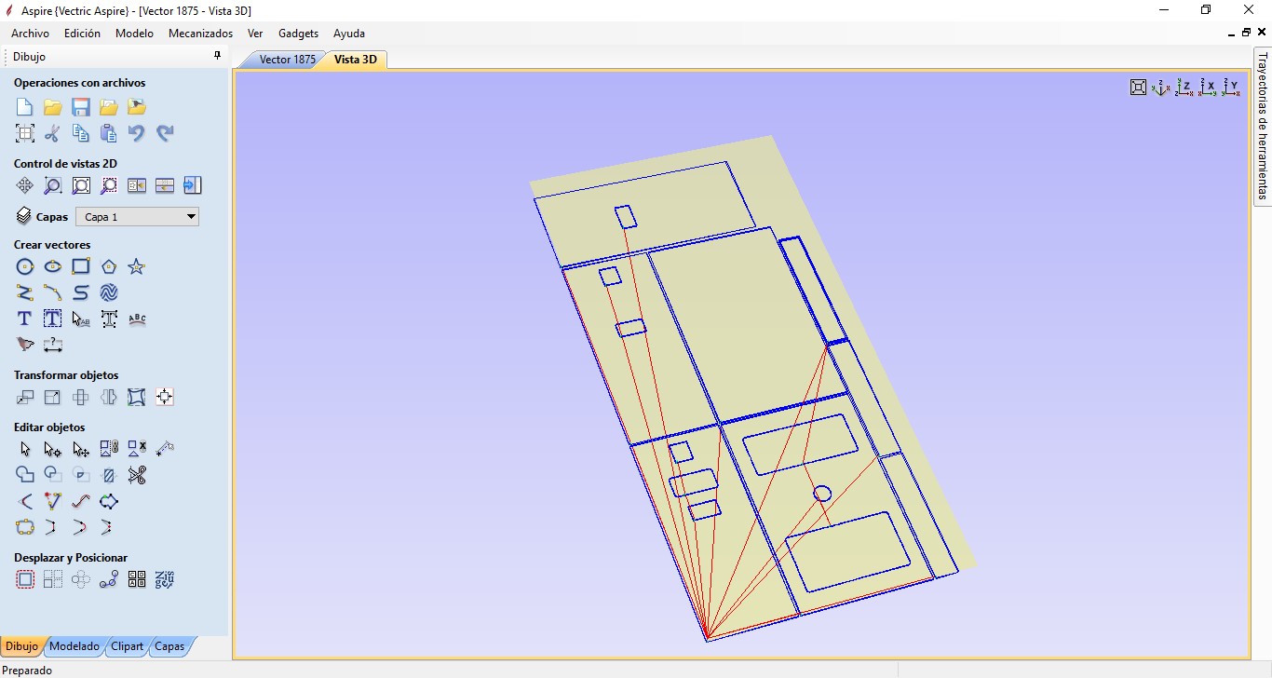
Task: Select the Draw polyline tool
Action: [x=25, y=293]
